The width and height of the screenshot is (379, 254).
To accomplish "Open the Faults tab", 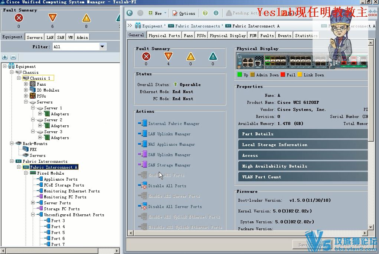I will pyautogui.click(x=267, y=36).
